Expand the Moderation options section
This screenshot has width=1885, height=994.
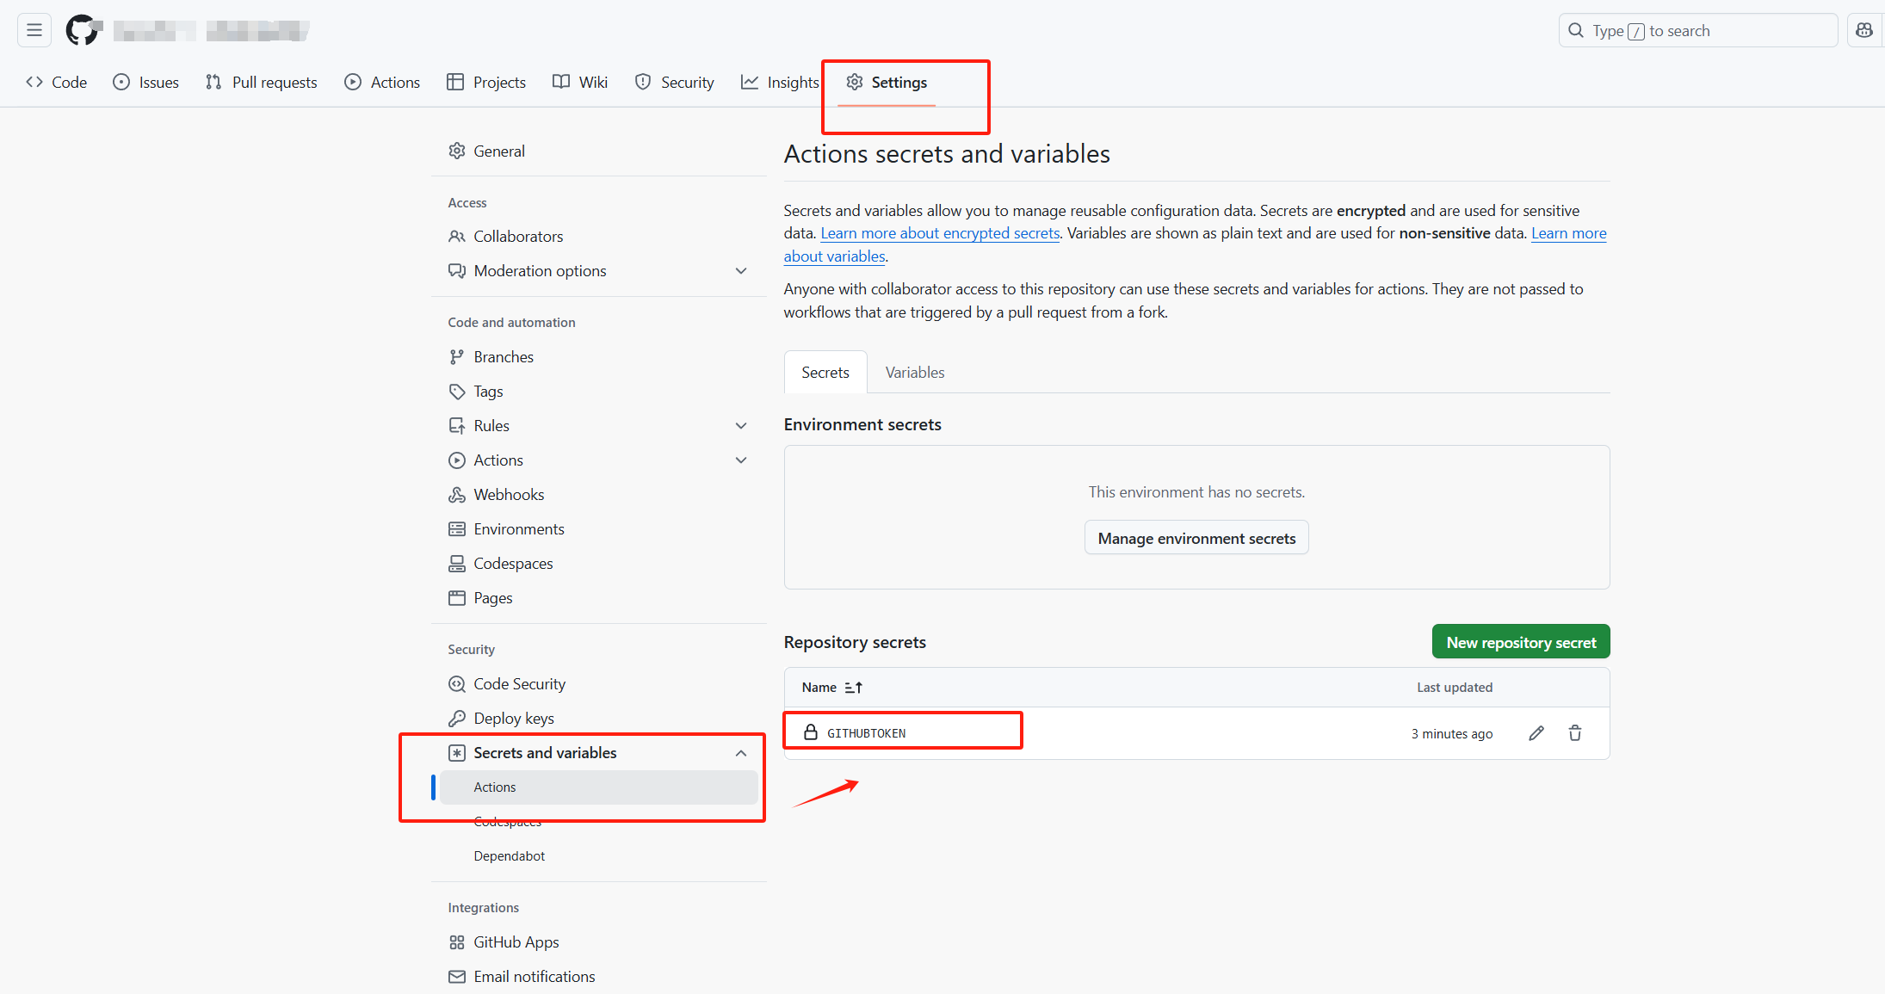[x=741, y=271]
